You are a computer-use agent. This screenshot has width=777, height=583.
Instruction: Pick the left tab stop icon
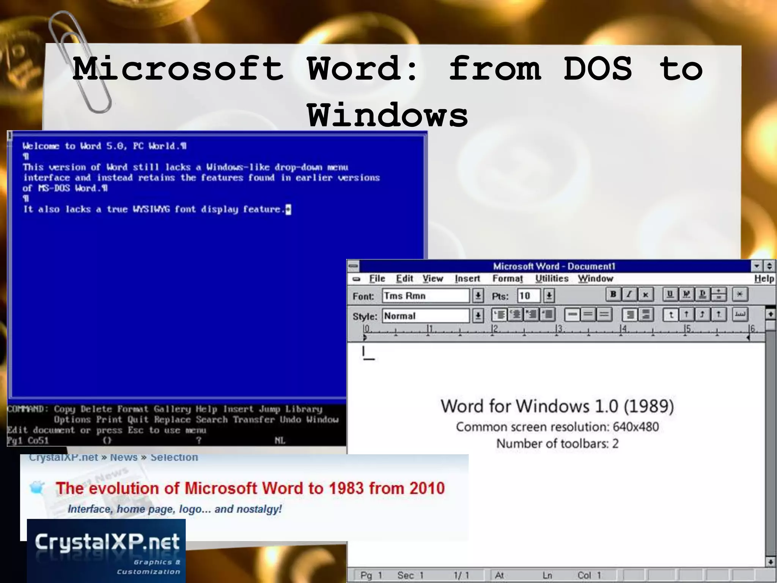click(670, 315)
